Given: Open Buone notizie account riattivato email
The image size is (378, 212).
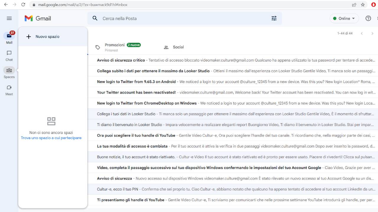Looking at the screenshot, I should click(233, 157).
